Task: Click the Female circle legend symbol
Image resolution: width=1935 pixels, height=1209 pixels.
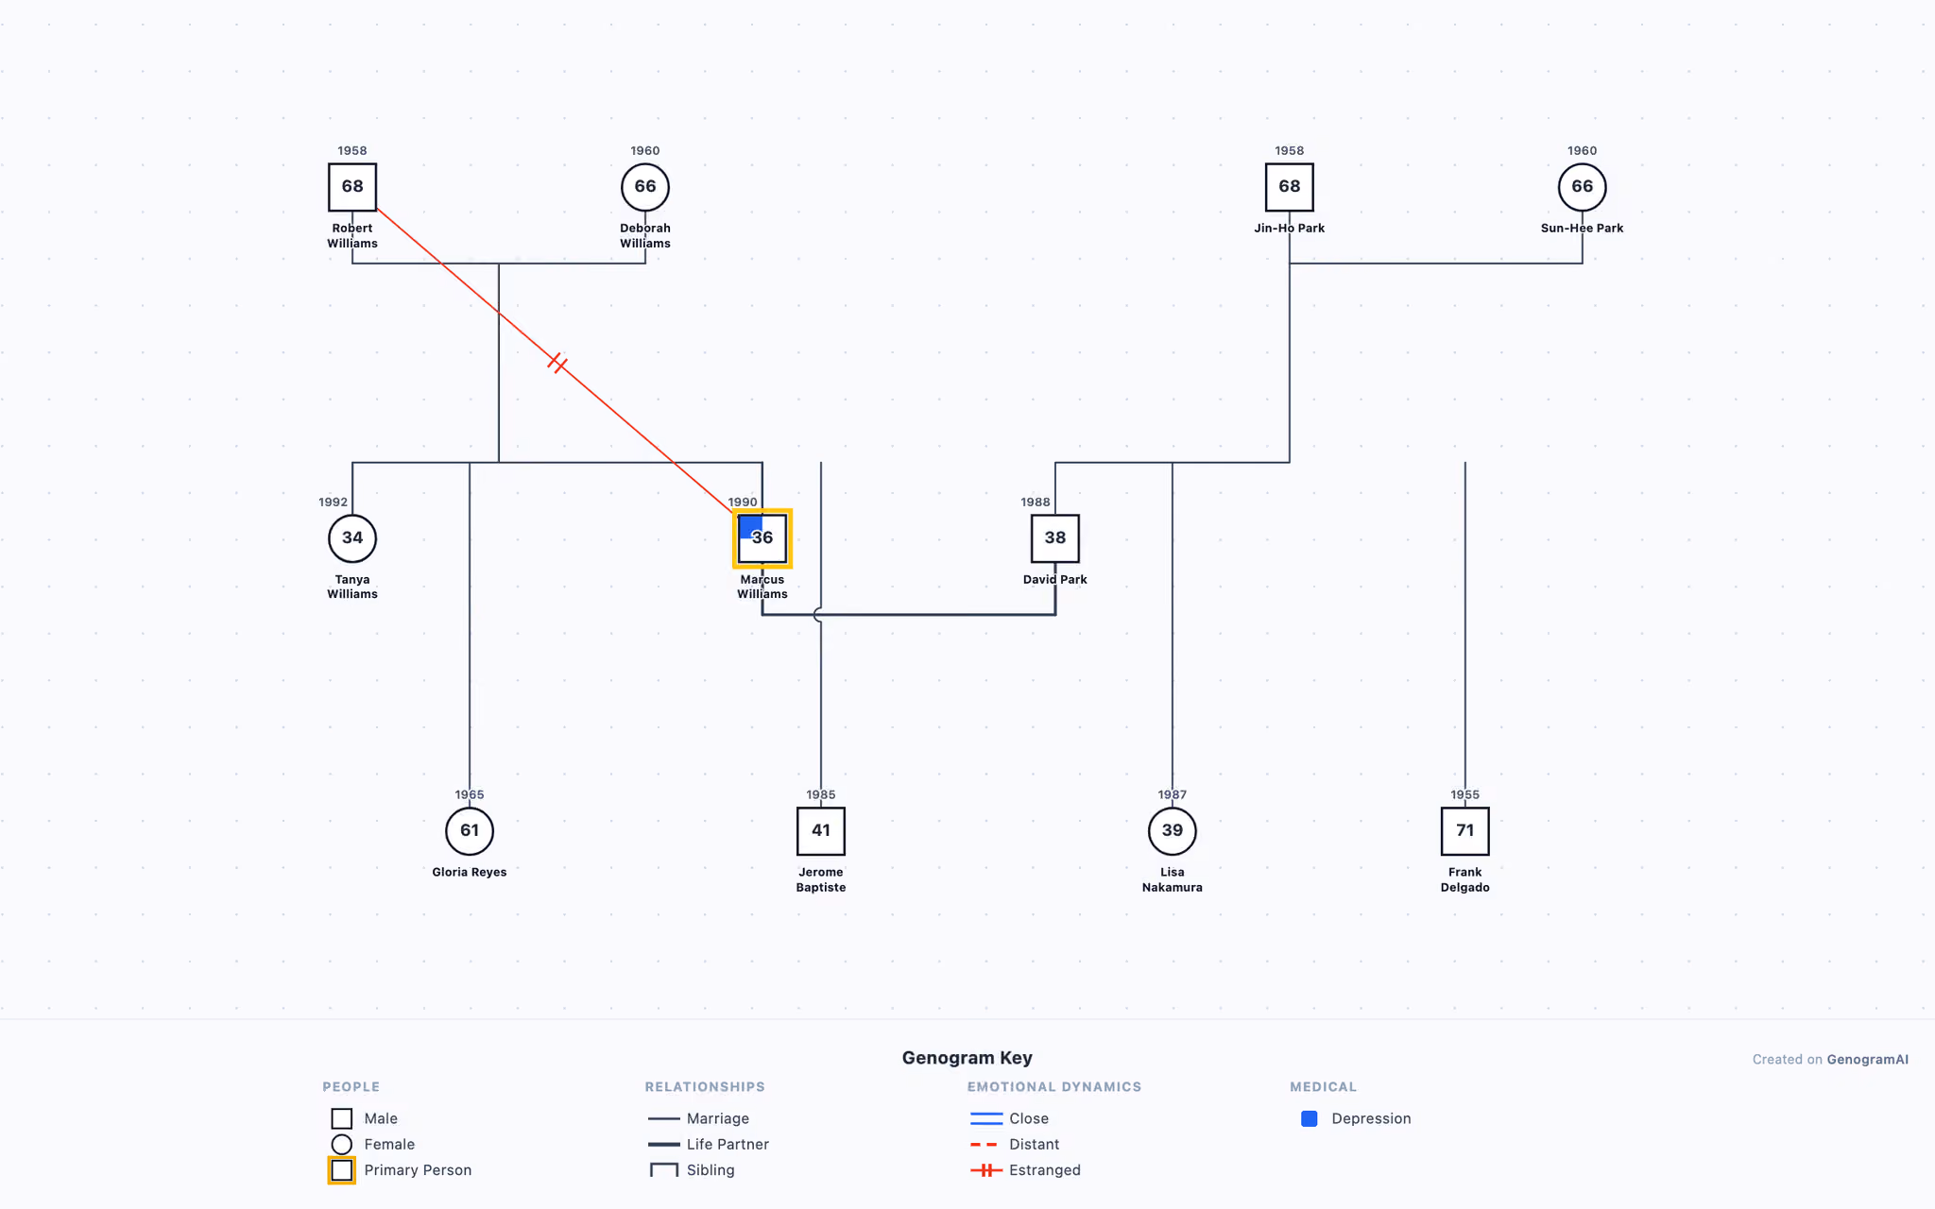Action: tap(342, 1144)
